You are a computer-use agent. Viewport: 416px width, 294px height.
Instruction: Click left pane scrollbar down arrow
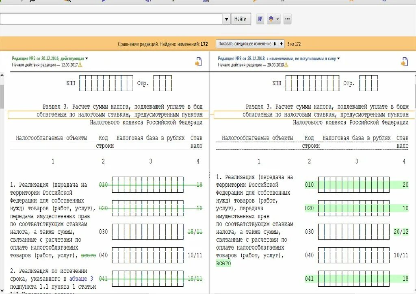[2, 291]
